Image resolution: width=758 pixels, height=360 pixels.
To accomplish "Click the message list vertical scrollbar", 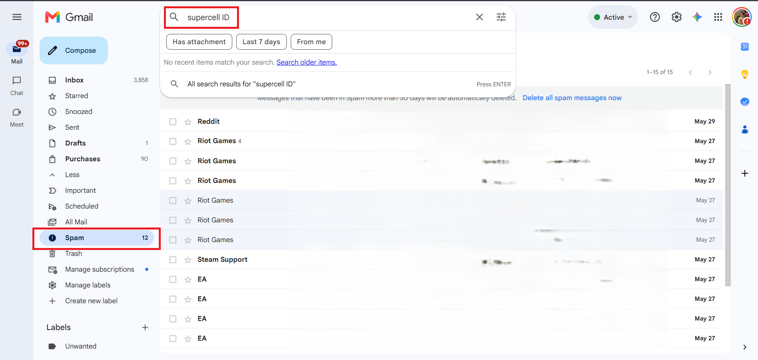I will [728, 185].
